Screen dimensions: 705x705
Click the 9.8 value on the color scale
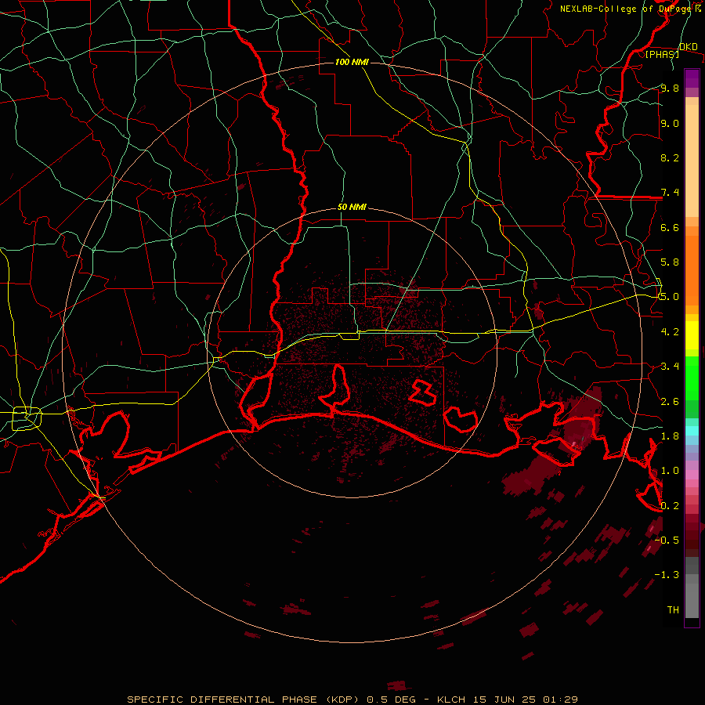click(x=670, y=88)
